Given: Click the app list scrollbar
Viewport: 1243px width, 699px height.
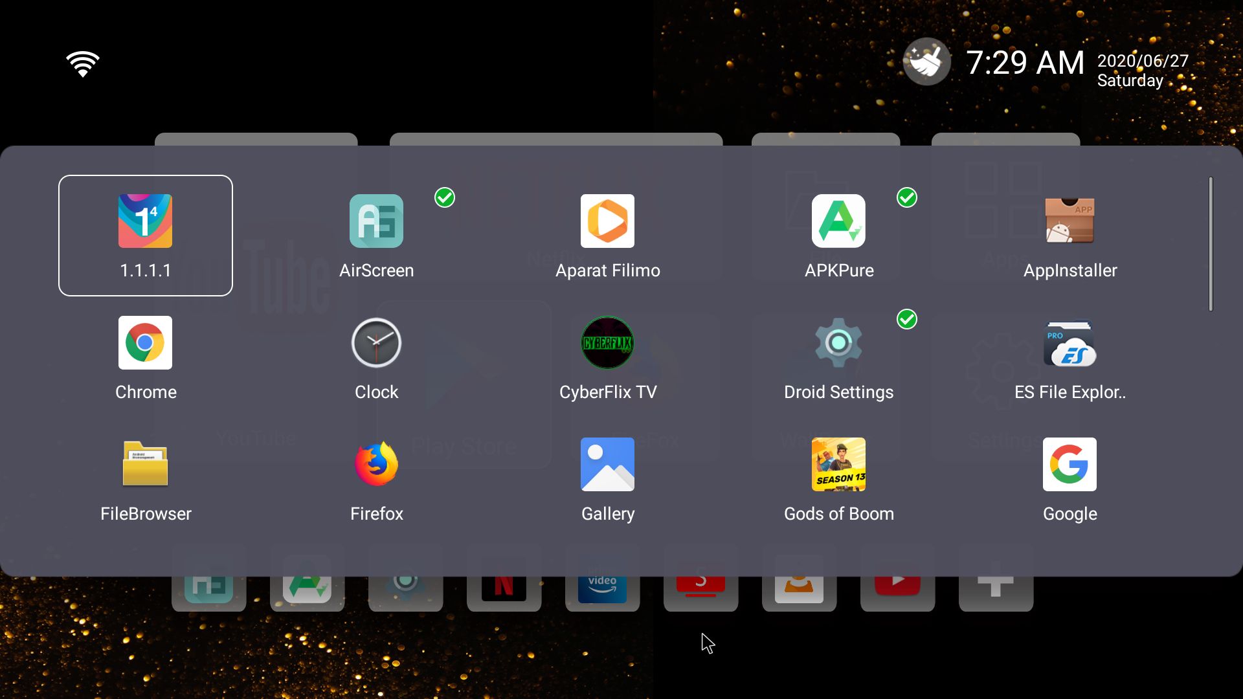Looking at the screenshot, I should [1210, 244].
